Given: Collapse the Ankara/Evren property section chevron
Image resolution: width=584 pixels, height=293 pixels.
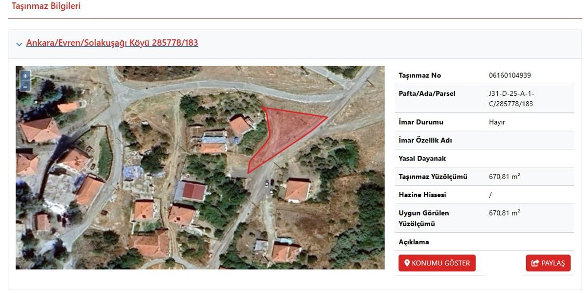Looking at the screenshot, I should coord(19,44).
